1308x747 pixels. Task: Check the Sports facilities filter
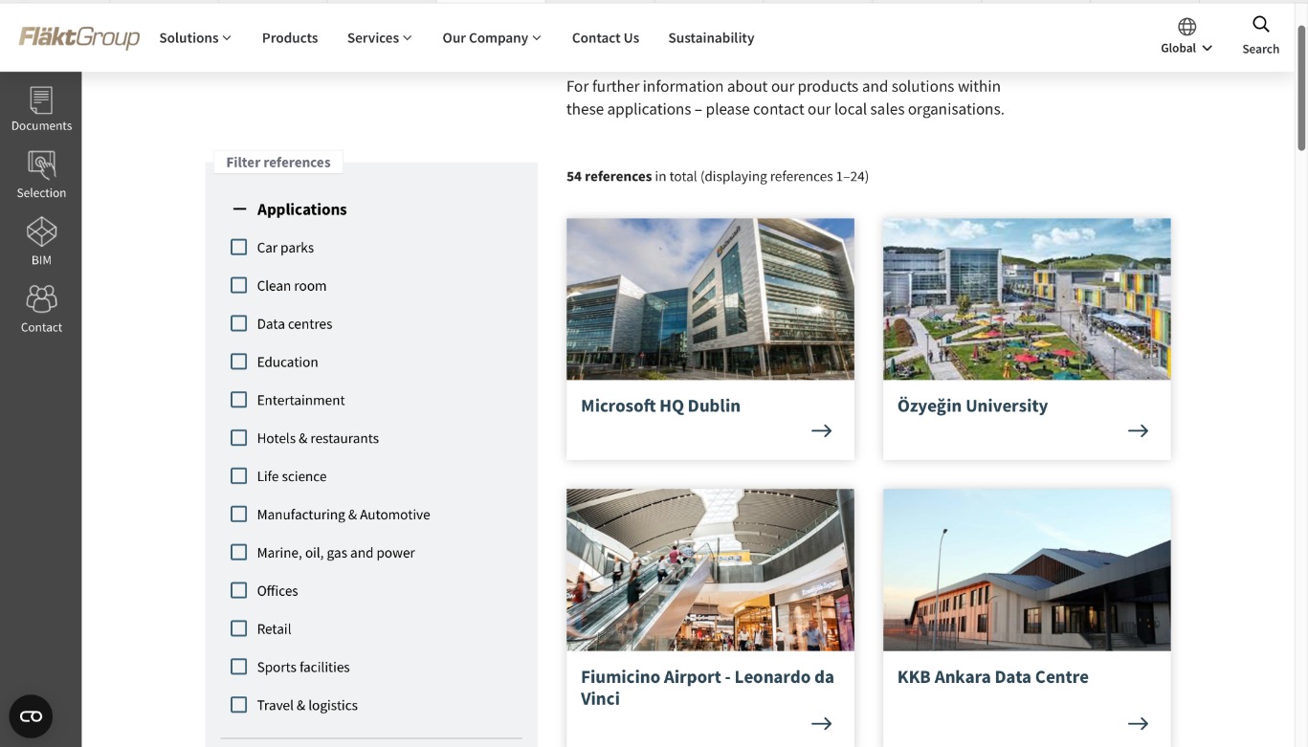(x=239, y=667)
